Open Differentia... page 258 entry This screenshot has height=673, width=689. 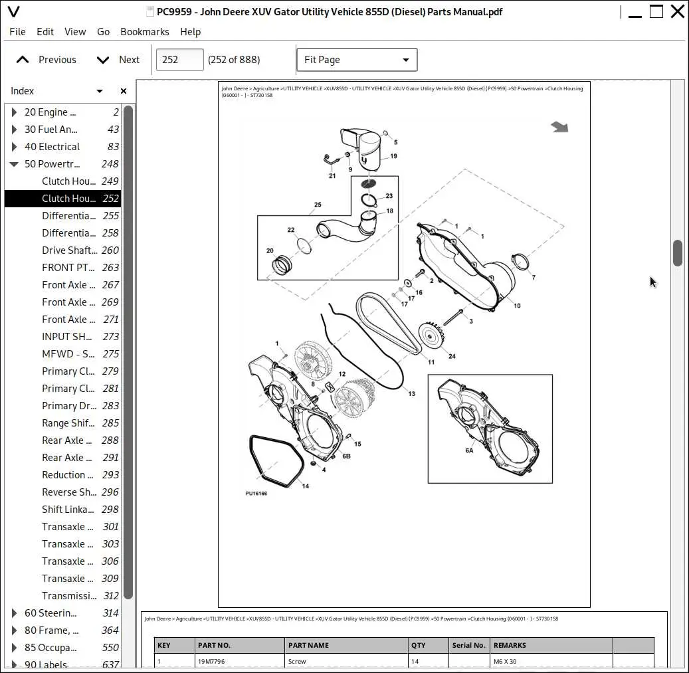(63, 233)
